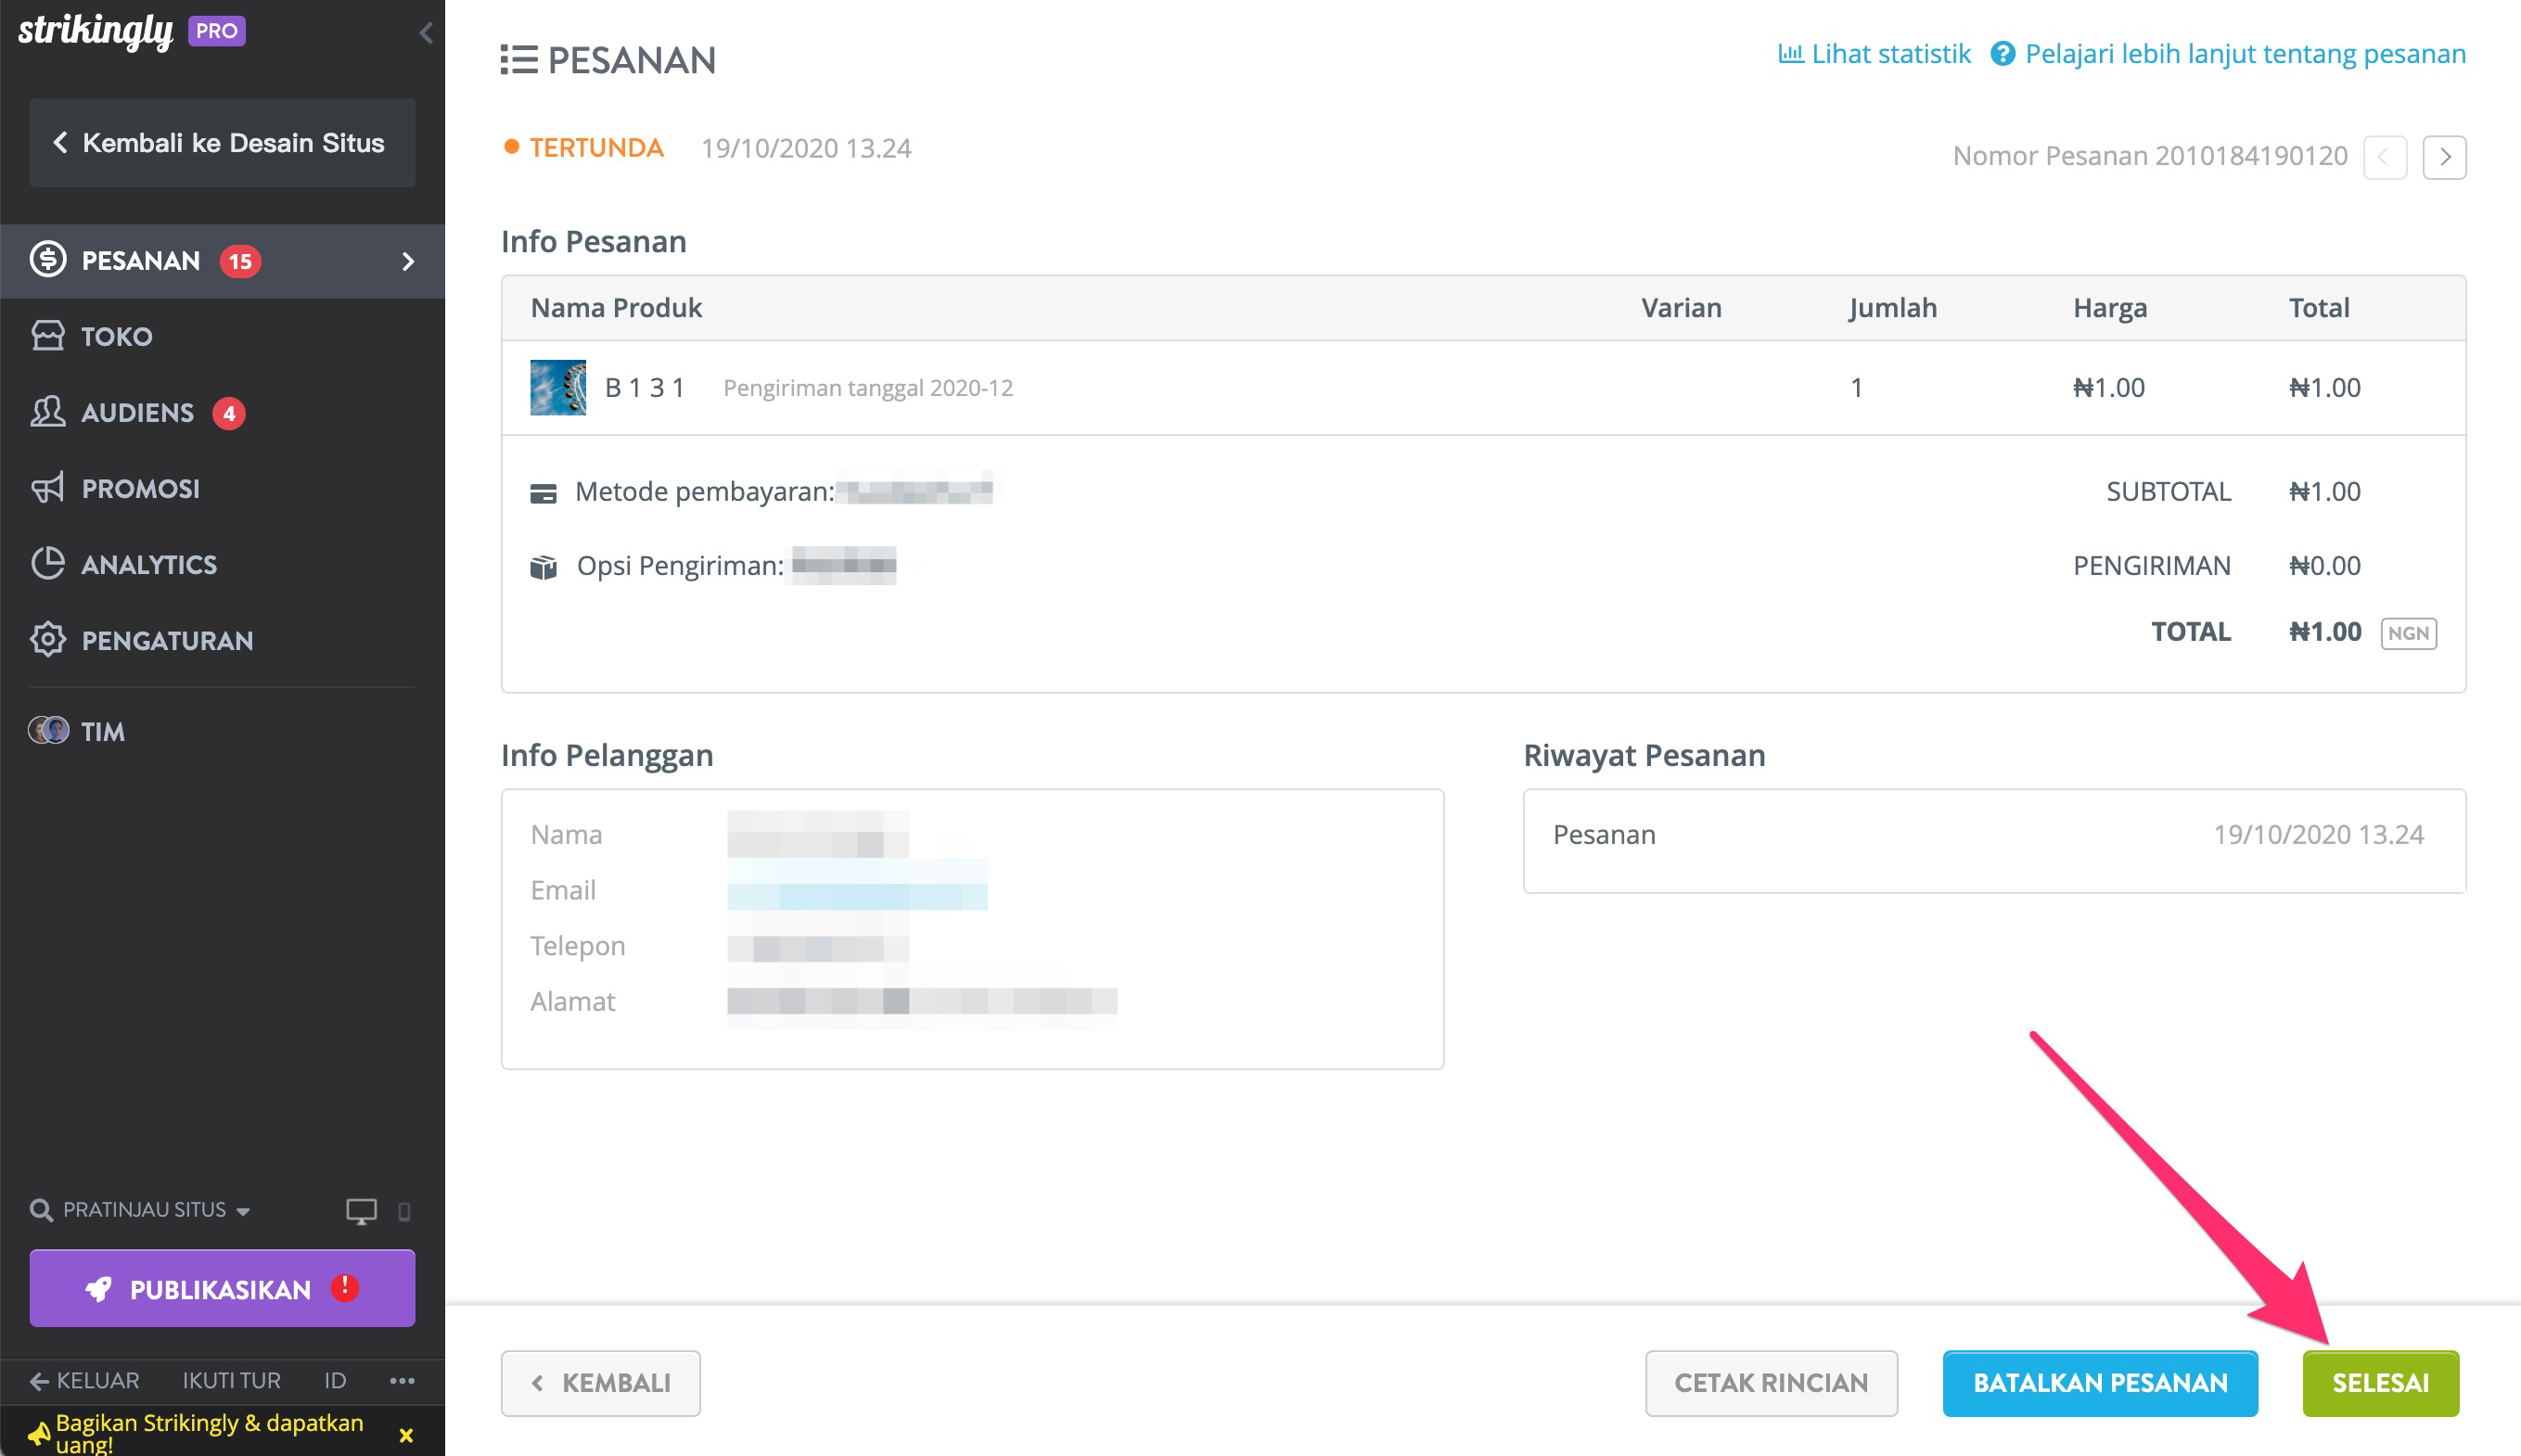
Task: Go back via Kembali ke Desain Situs
Action: tap(222, 143)
